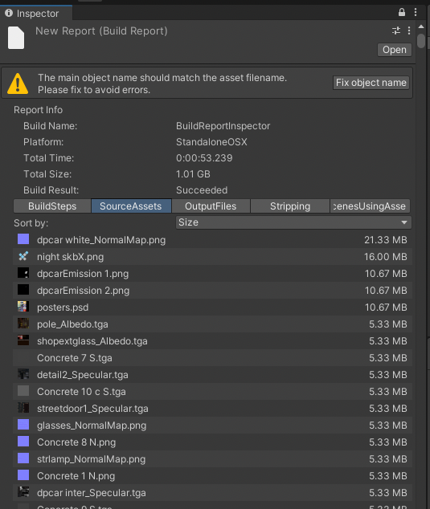430x509 pixels.
Task: Click shopextglass_Albedo.tga thumbnail
Action: coord(23,340)
